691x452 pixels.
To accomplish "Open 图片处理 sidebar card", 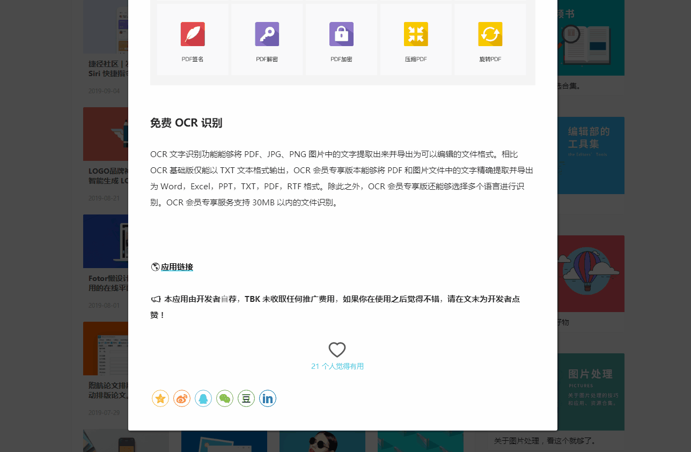I will coord(591,392).
